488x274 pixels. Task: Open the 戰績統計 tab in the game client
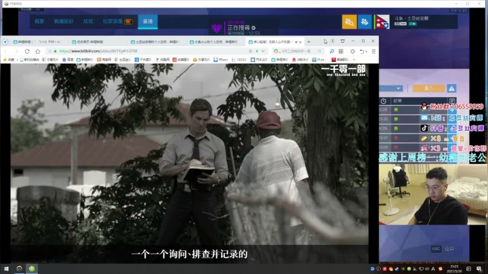click(64, 22)
